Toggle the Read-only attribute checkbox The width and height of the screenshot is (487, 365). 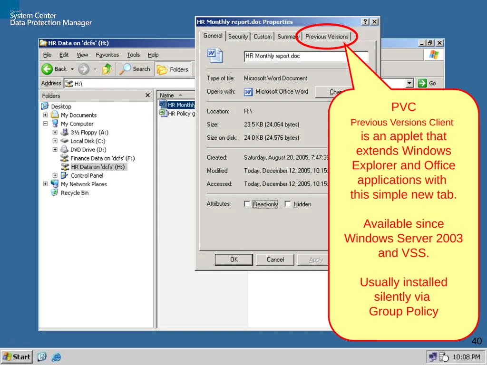(247, 204)
